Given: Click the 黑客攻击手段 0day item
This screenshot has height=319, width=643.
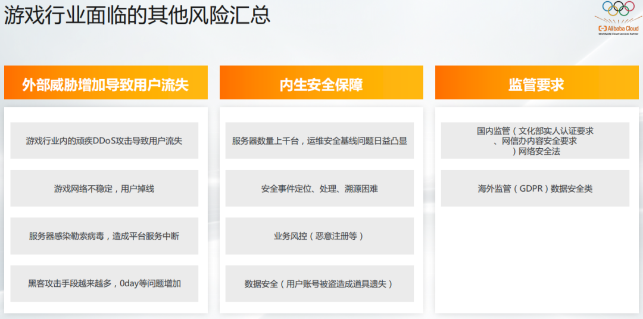Looking at the screenshot, I should click(104, 283).
